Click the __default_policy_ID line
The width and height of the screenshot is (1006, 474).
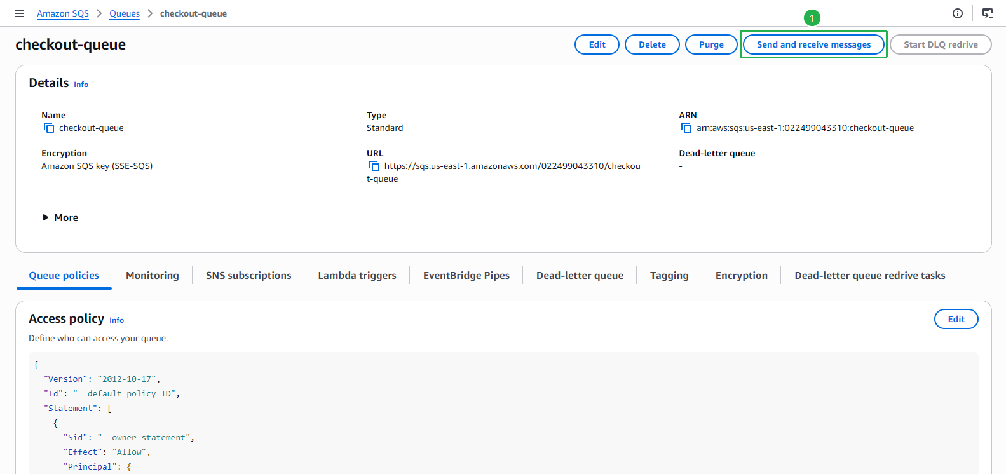point(112,394)
